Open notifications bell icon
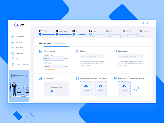164x123 pixels. [143, 23]
